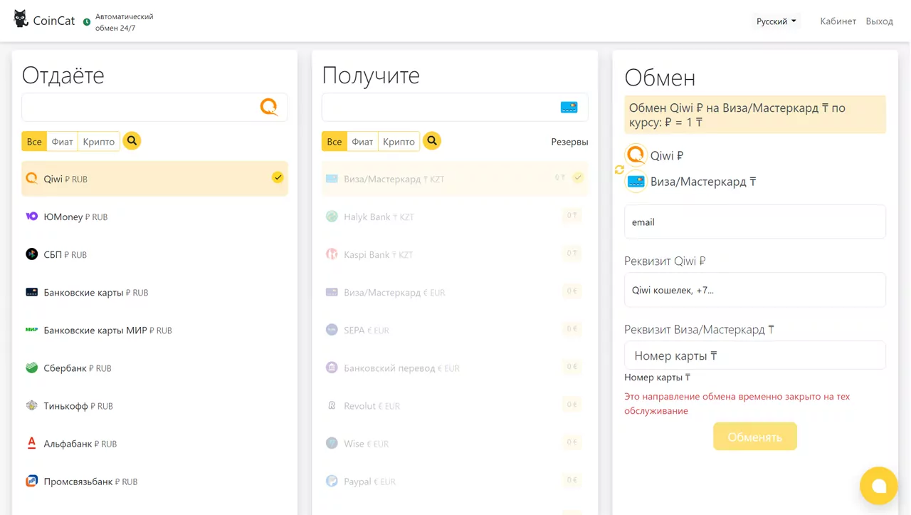Click the Qiwi кошелек input field
This screenshot has width=911, height=515.
pos(755,290)
